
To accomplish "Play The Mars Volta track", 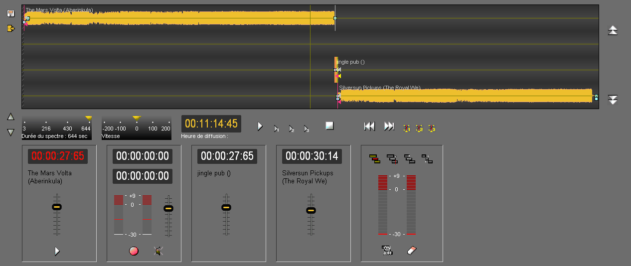I will 57,251.
